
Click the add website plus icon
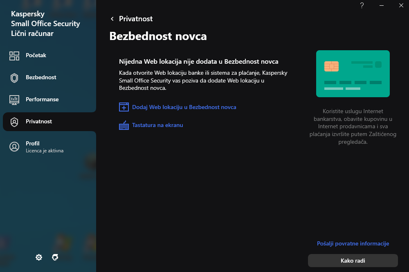coord(124,107)
